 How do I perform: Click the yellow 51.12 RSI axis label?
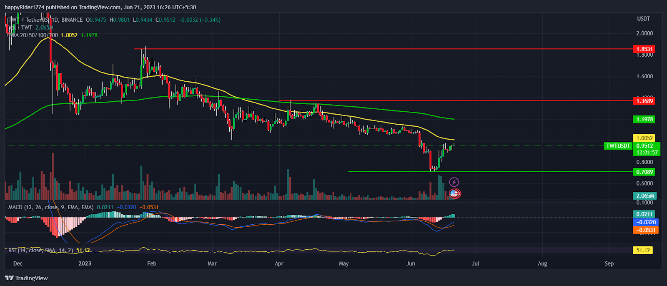click(x=643, y=250)
